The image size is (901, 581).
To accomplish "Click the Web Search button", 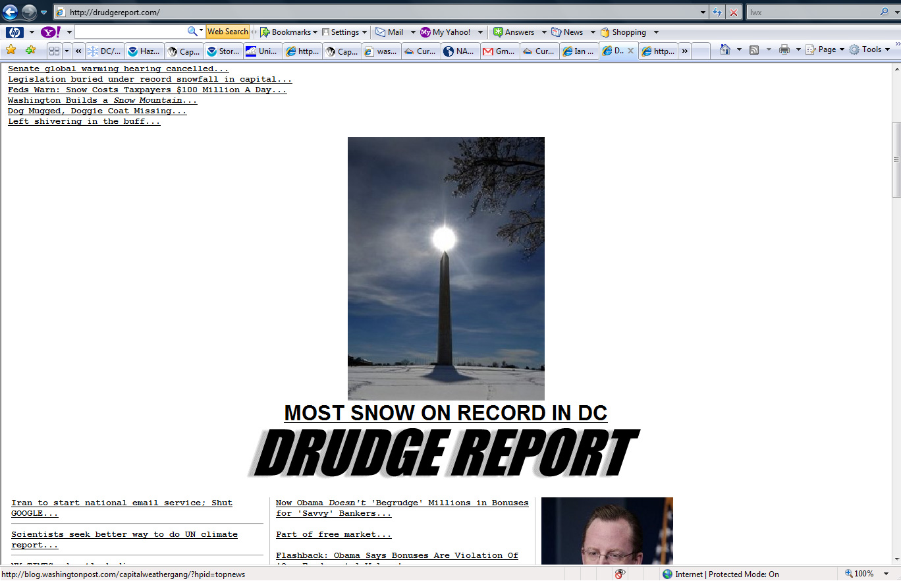I will 228,32.
